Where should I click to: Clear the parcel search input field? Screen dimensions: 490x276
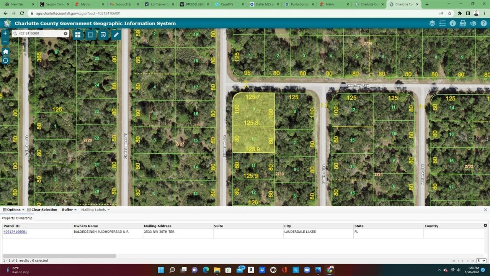tap(65, 33)
